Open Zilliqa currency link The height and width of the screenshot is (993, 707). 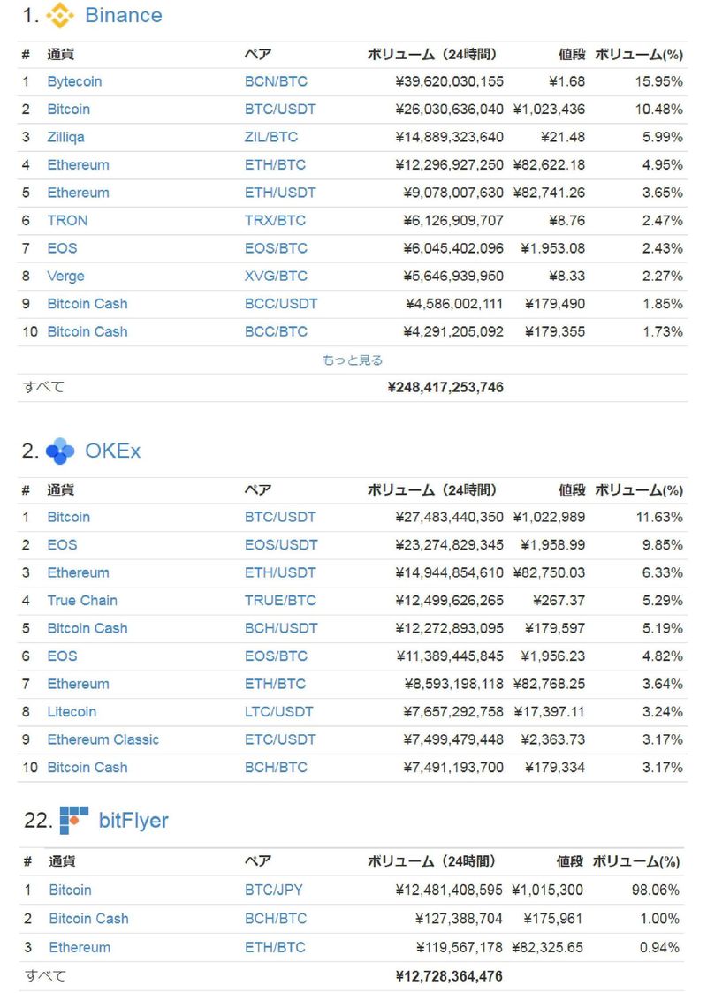(x=66, y=137)
